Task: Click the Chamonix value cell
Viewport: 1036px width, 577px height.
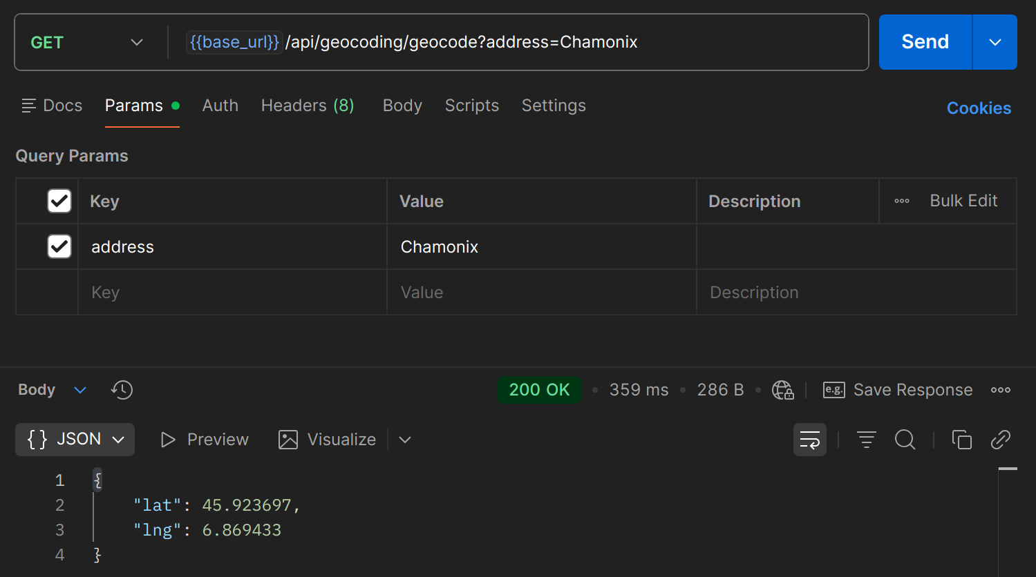Action: [542, 246]
